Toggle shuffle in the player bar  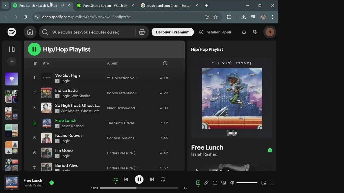click(x=115, y=180)
